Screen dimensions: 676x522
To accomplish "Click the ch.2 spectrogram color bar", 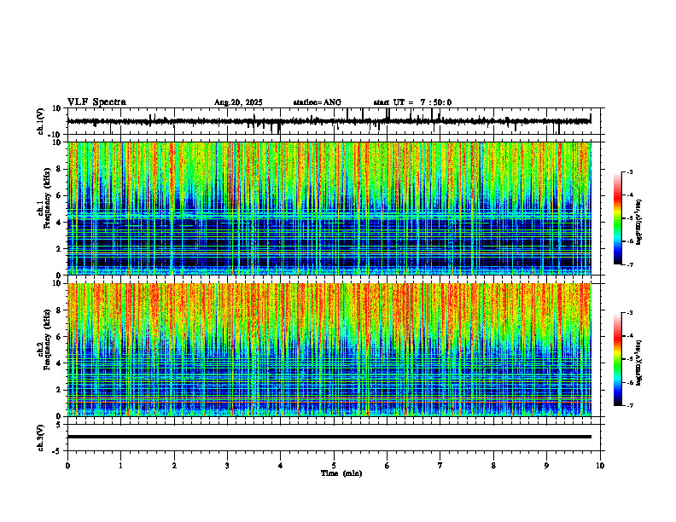I will tap(617, 359).
